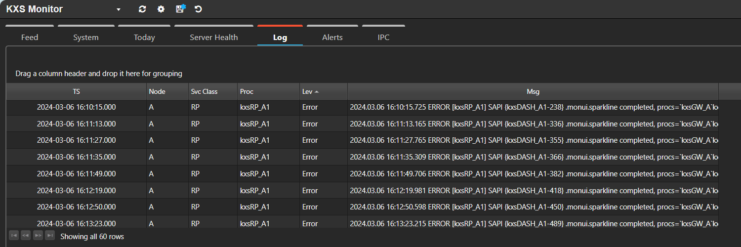Screen dimensions: 741x247
Task: Go to the next page pager icon
Action: coord(38,236)
